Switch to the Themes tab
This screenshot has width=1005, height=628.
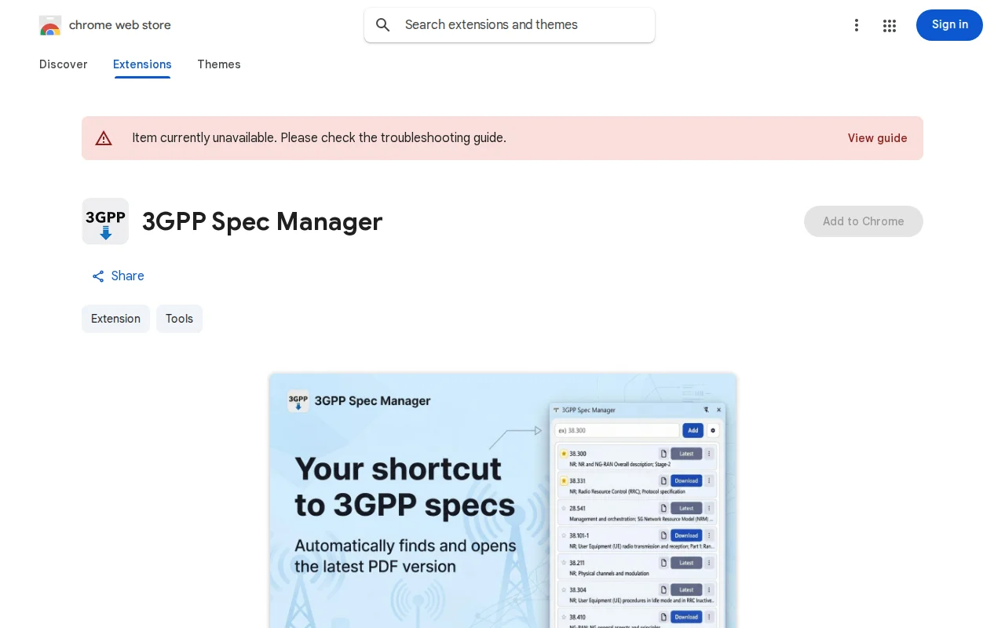coord(219,64)
